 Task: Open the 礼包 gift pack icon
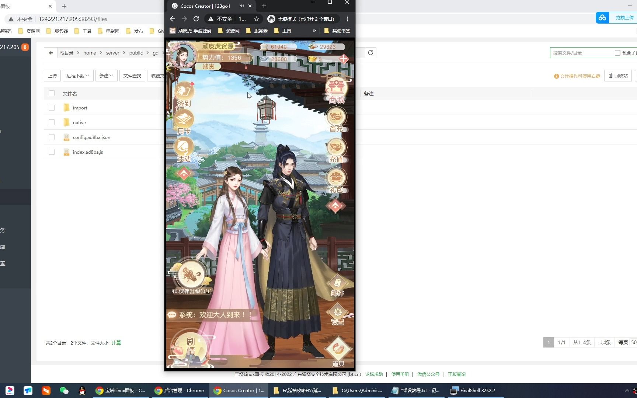[x=336, y=181]
